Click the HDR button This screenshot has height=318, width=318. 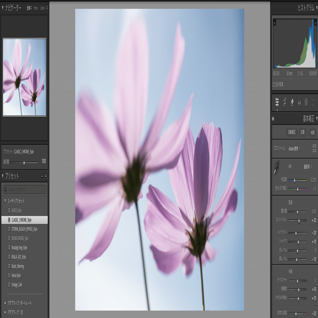[312, 133]
